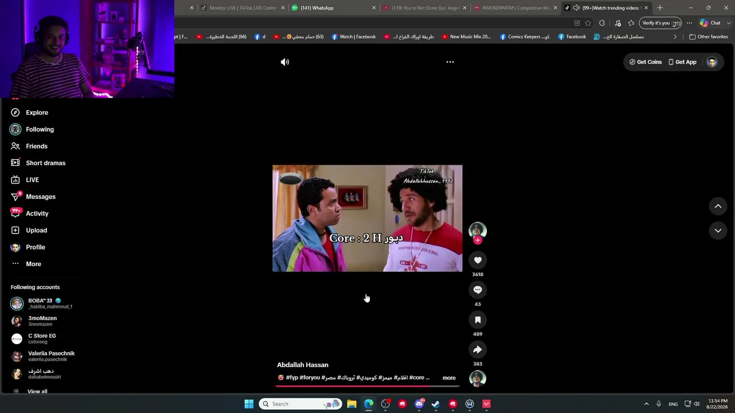This screenshot has width=735, height=413.
Task: Open the creator's avatar beside the video
Action: click(x=478, y=231)
